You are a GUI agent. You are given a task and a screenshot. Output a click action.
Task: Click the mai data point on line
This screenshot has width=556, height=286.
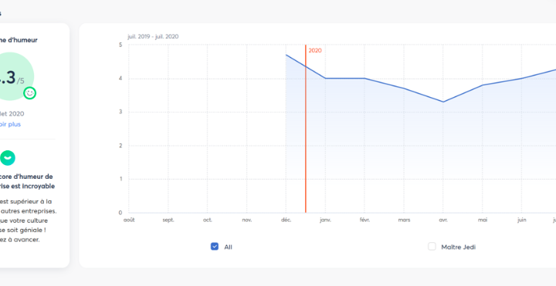pyautogui.click(x=482, y=85)
